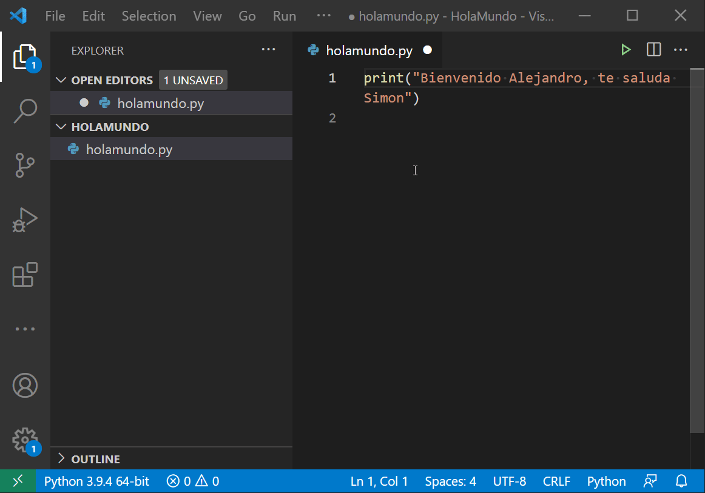Screen dimensions: 705x493
Task: Show hidden menus via title bar ellipsis
Action: click(x=324, y=16)
